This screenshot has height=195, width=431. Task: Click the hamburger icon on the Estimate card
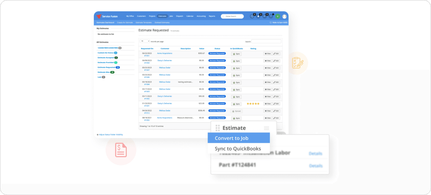(266, 128)
